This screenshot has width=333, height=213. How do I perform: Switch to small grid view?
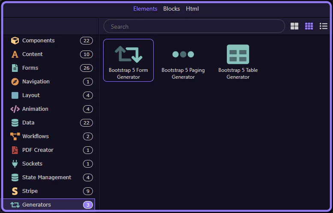click(309, 27)
